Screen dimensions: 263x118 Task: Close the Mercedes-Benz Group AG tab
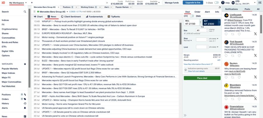pyautogui.click(x=58, y=7)
